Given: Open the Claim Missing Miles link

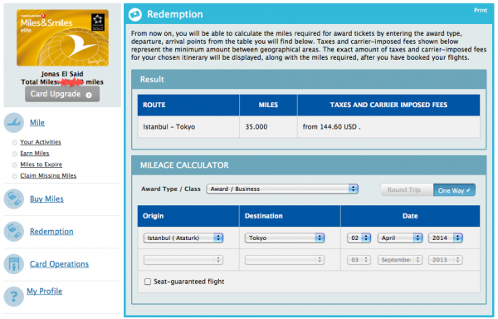Looking at the screenshot, I should (x=48, y=175).
